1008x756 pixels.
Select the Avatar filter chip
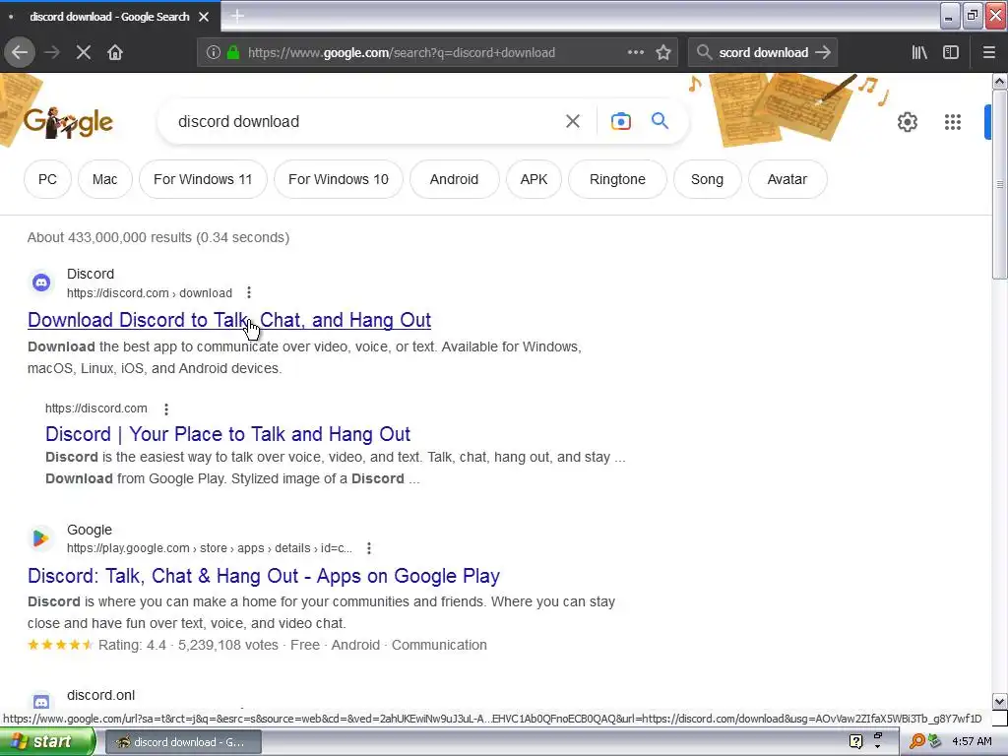click(x=787, y=179)
